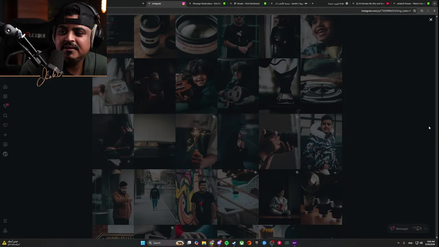The image size is (439, 247).
Task: Open profile avatar in sidebar
Action: pyautogui.click(x=5, y=154)
